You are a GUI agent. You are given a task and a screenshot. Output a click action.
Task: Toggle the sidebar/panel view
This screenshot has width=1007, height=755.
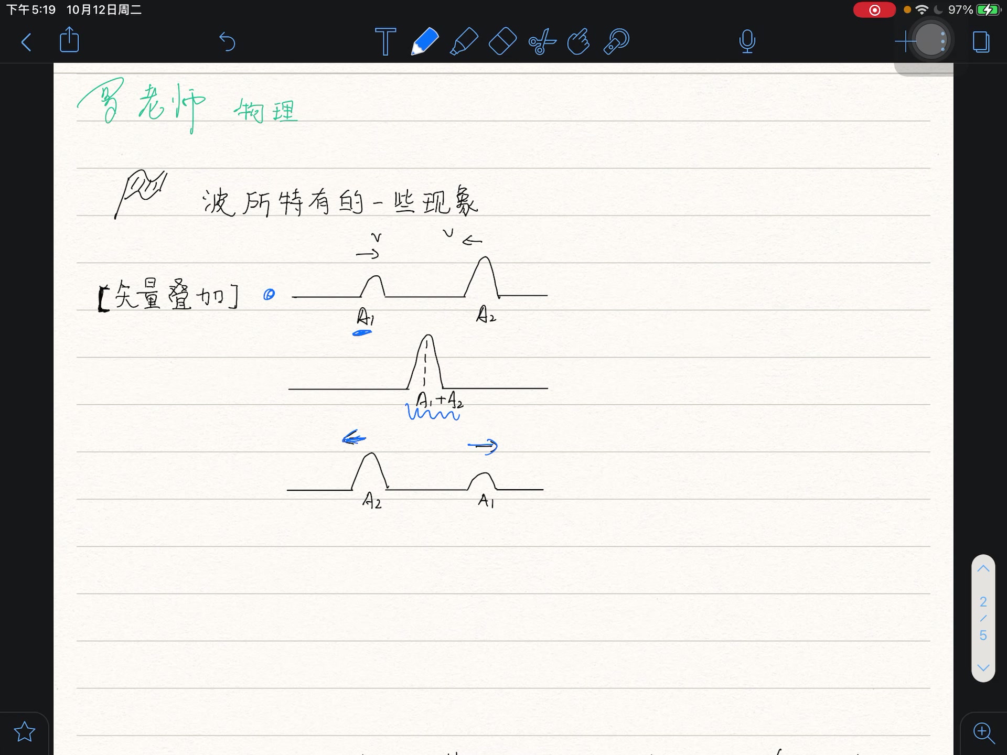[x=981, y=41]
